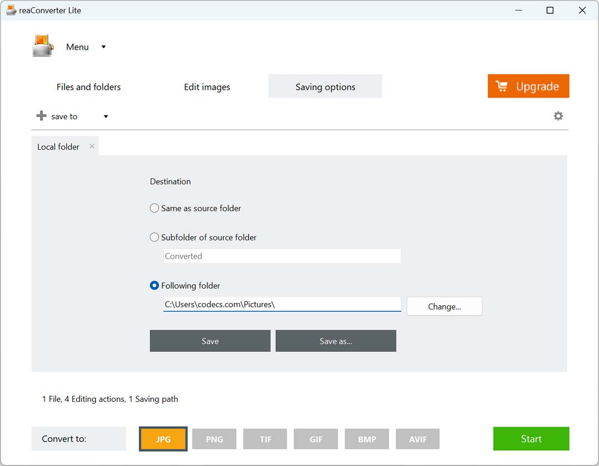Choose GIF as the output format

click(x=316, y=439)
